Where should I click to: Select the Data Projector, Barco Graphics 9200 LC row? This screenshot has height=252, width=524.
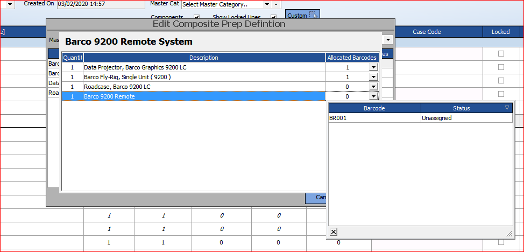[220, 67]
